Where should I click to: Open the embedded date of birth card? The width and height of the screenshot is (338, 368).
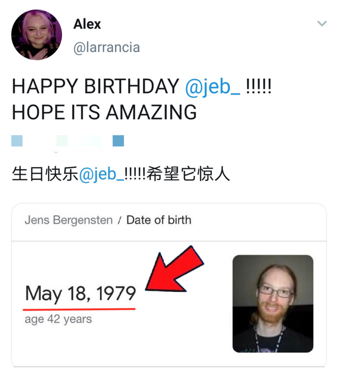coord(169,285)
